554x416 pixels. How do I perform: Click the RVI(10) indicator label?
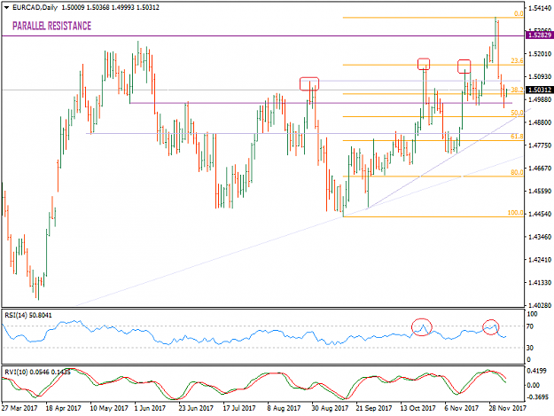pos(37,372)
